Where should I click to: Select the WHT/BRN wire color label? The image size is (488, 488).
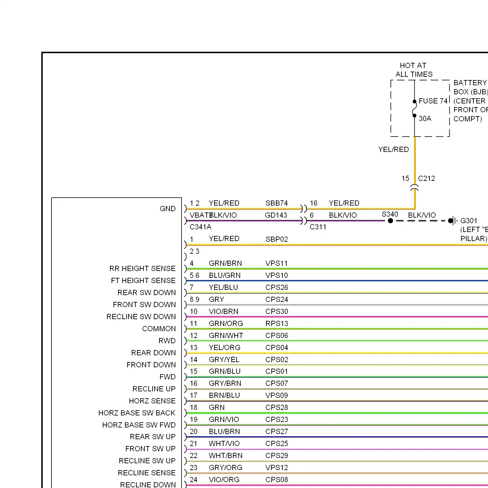point(225,455)
